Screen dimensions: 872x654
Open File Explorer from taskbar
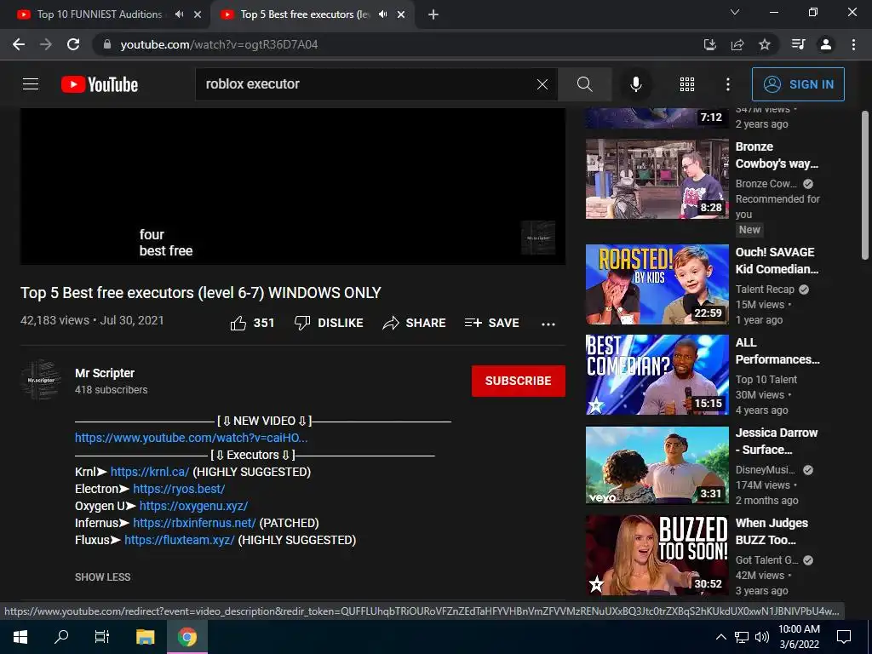tap(145, 637)
